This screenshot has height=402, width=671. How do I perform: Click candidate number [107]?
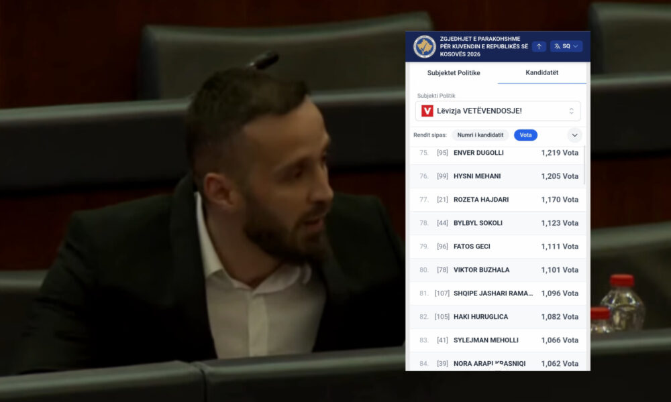coord(442,293)
